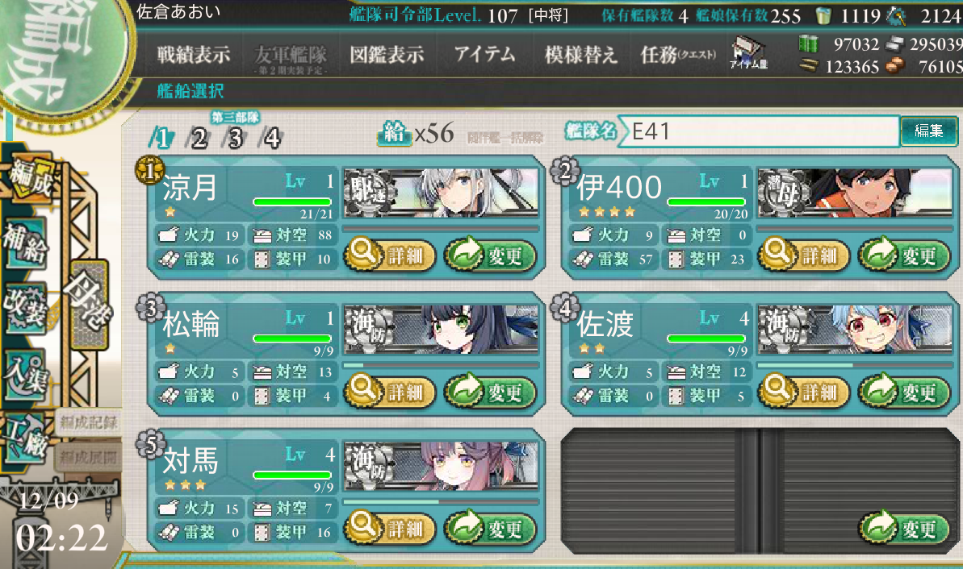
Task: Click 佐渡 ship portrait thumbnail
Action: (854, 330)
